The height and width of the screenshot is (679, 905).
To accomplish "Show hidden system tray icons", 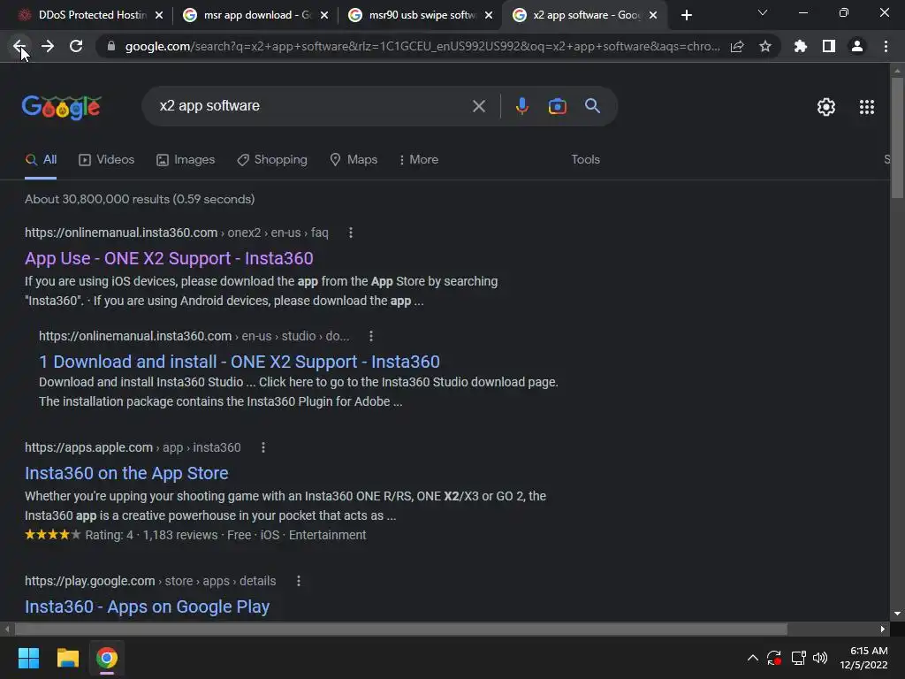I will pyautogui.click(x=753, y=658).
